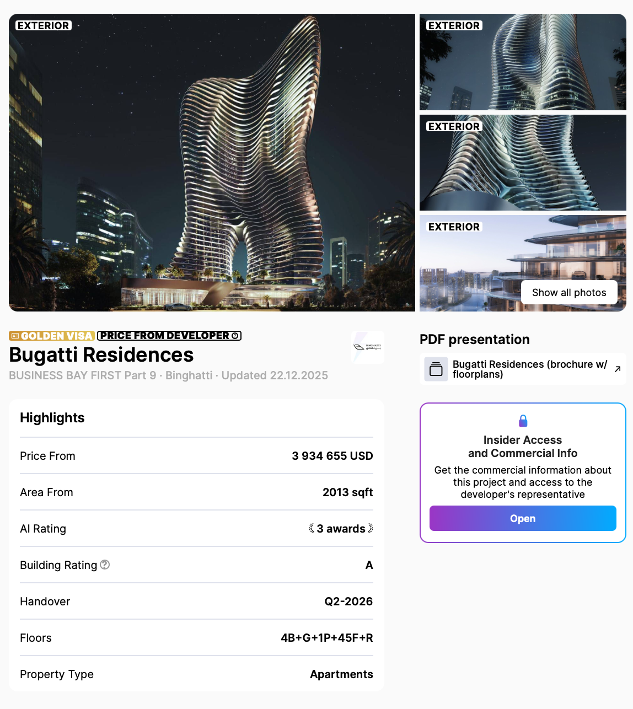
Task: Click the lock icon in Insider Access card
Action: click(523, 421)
